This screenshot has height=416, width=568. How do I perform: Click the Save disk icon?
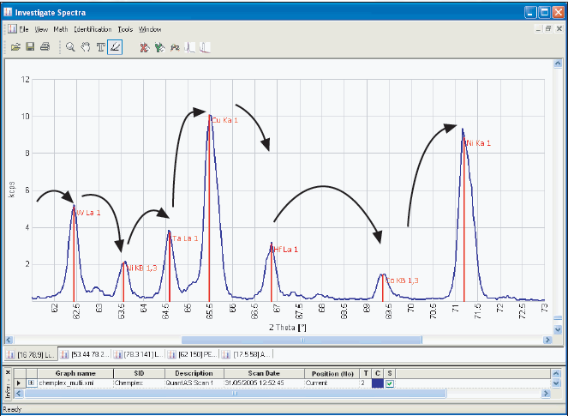click(x=30, y=47)
